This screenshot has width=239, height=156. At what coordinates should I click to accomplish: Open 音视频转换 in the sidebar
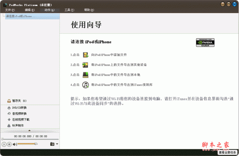coord(20,114)
